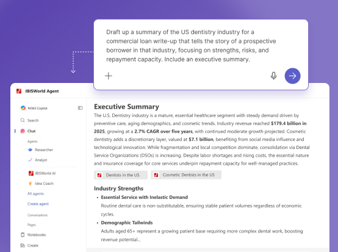Click the send arrow button

292,76
